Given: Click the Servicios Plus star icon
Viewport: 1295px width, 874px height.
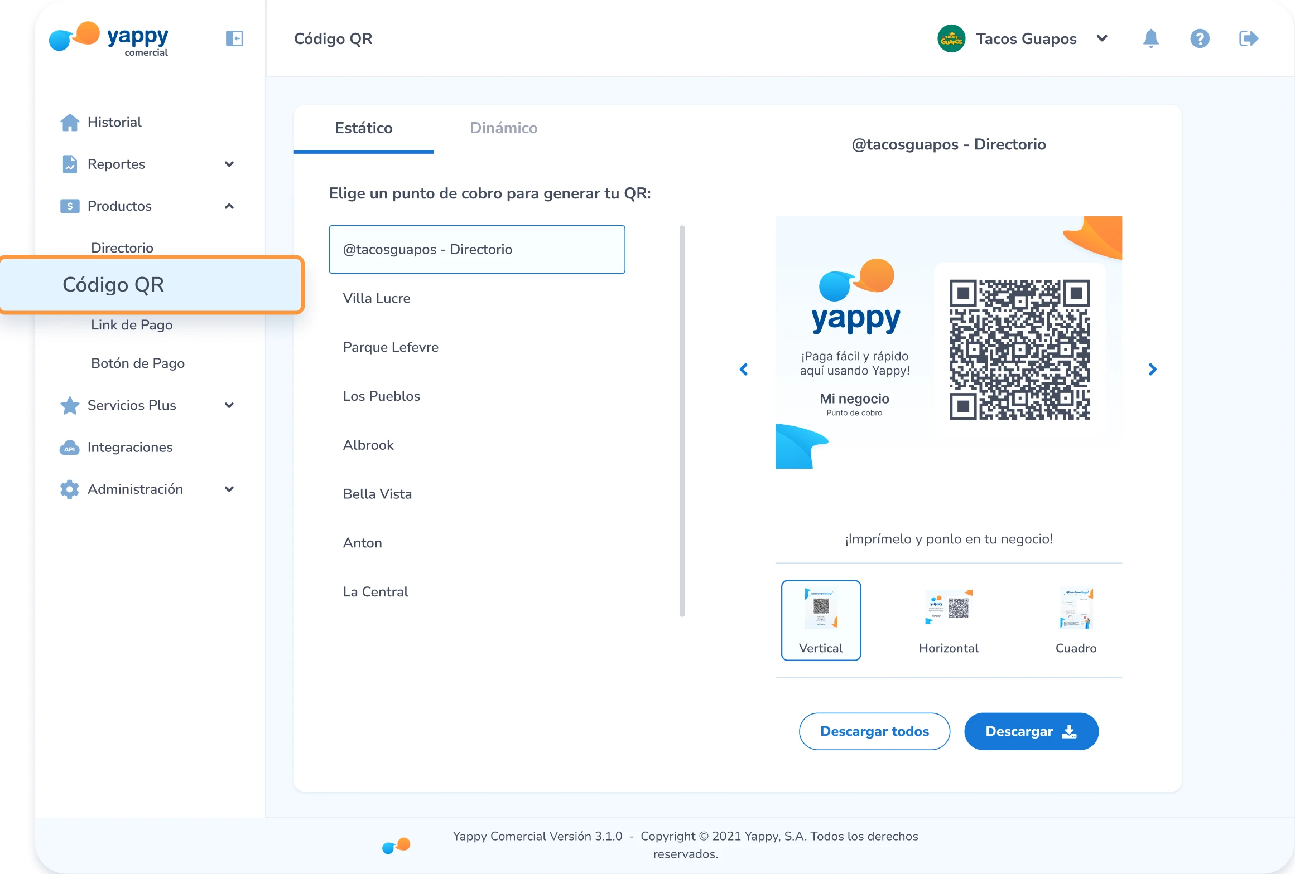Looking at the screenshot, I should (x=70, y=405).
